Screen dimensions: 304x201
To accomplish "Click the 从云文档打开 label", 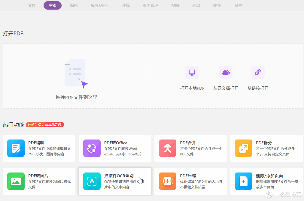I will (226, 88).
